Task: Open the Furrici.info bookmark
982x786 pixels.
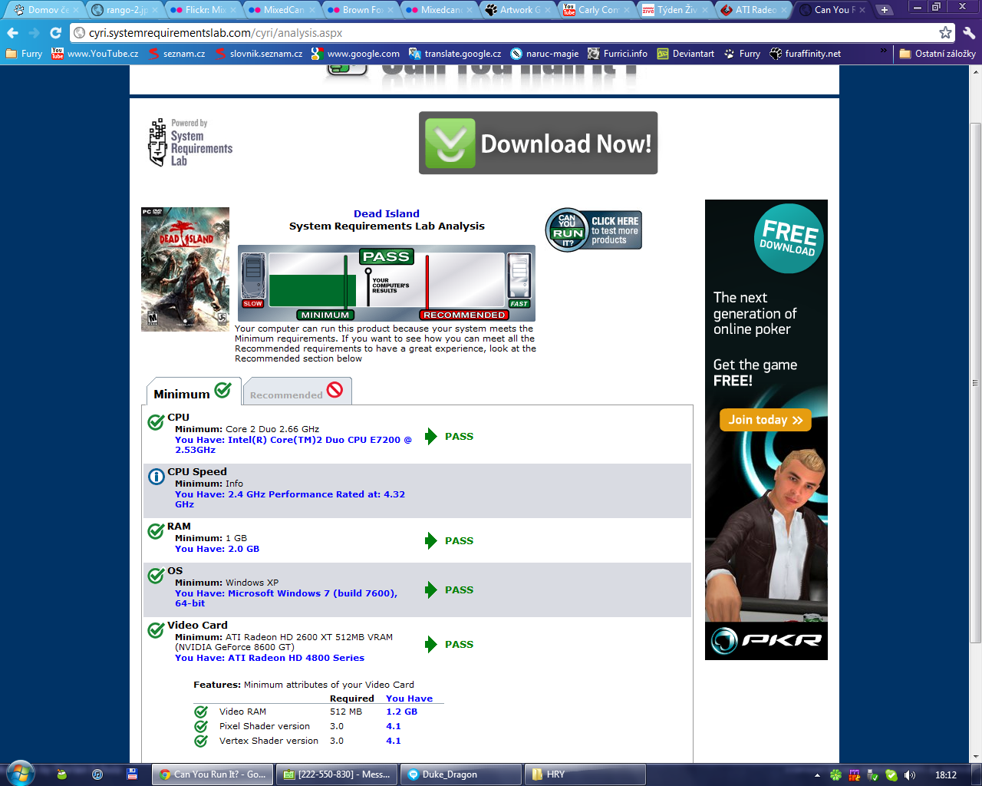Action: (x=618, y=54)
